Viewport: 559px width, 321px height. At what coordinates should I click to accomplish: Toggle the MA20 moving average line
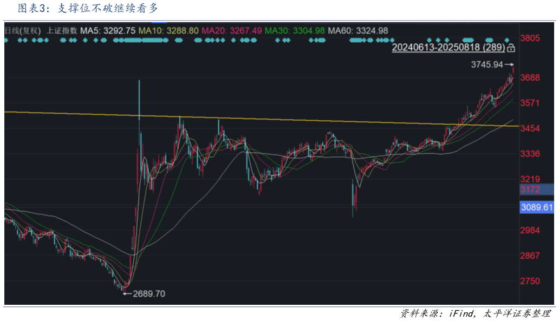coord(232,31)
